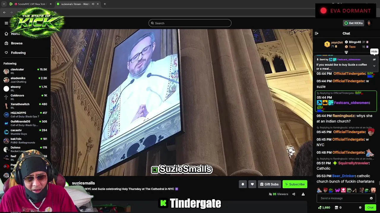Expand the chat leaderboard handle

[x=346, y=52]
